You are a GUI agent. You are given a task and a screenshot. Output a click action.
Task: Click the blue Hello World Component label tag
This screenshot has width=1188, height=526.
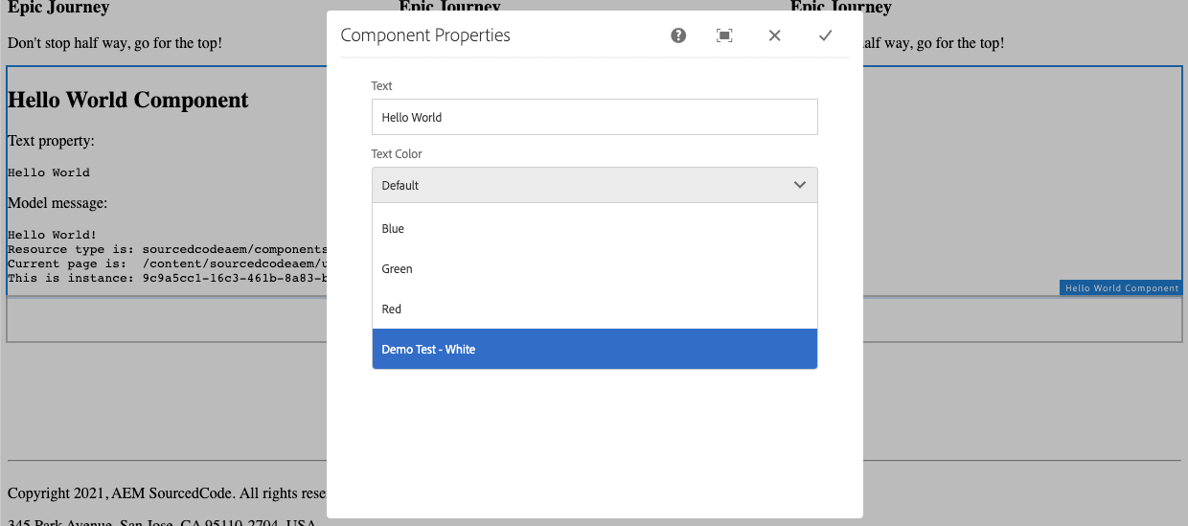pyautogui.click(x=1121, y=288)
